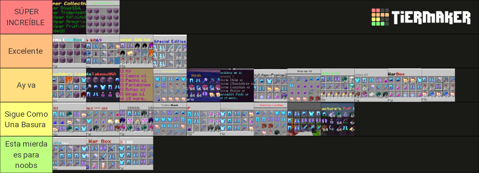
Task: Click the TierMaker logo
Action: [x=421, y=17]
